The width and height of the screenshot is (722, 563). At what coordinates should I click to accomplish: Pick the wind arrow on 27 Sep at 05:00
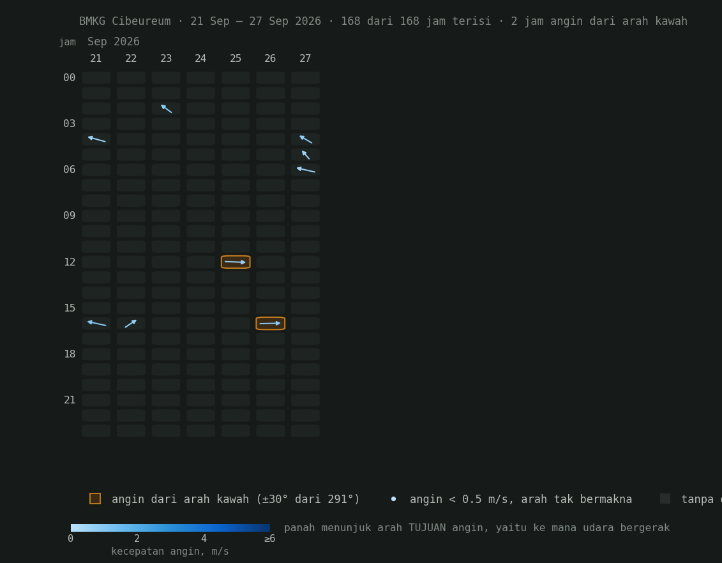click(306, 154)
